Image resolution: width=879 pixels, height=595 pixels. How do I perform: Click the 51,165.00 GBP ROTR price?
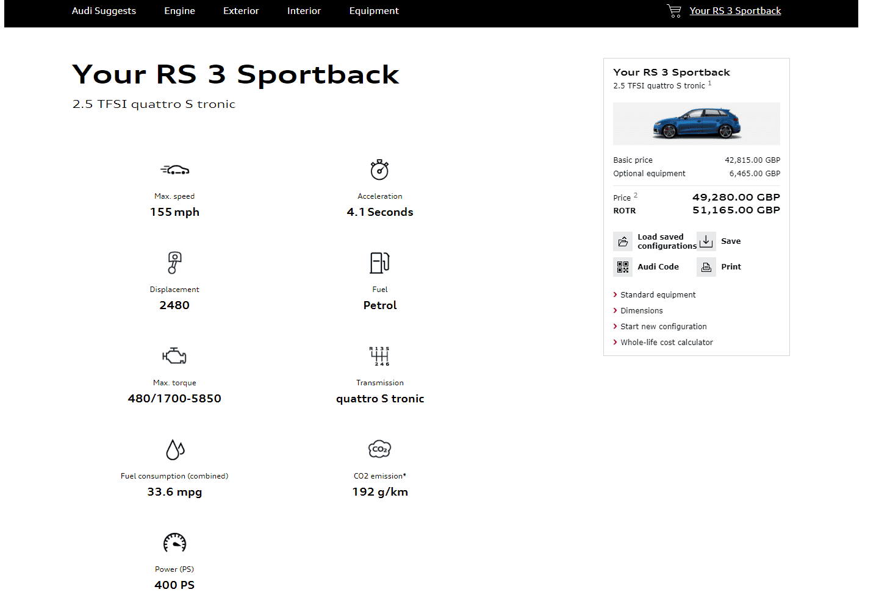[x=736, y=210]
